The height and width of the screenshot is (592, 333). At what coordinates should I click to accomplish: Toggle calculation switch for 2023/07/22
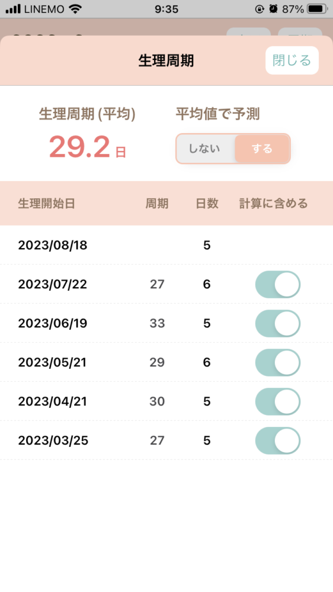(278, 284)
